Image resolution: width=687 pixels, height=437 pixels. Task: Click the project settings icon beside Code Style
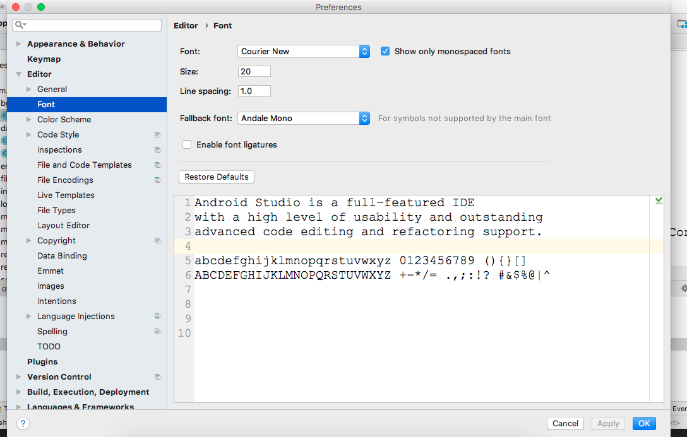(157, 134)
